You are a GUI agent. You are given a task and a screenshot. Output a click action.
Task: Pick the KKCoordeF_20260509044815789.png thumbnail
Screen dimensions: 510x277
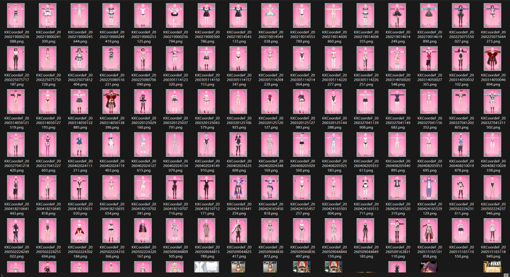click(207, 231)
